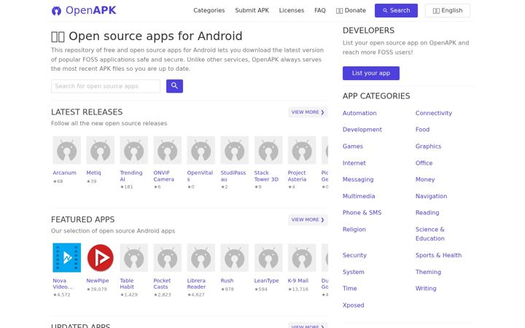Open the Table Habit app icon
This screenshot has height=328, width=525.
[x=134, y=258]
